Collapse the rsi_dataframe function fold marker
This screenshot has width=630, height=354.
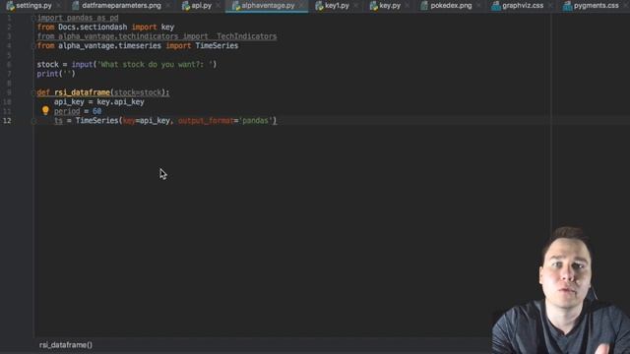(x=33, y=92)
